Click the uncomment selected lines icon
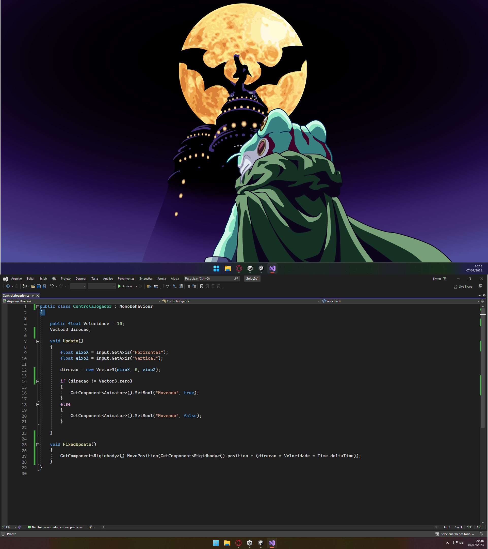Image resolution: width=488 pixels, height=549 pixels. [194, 286]
